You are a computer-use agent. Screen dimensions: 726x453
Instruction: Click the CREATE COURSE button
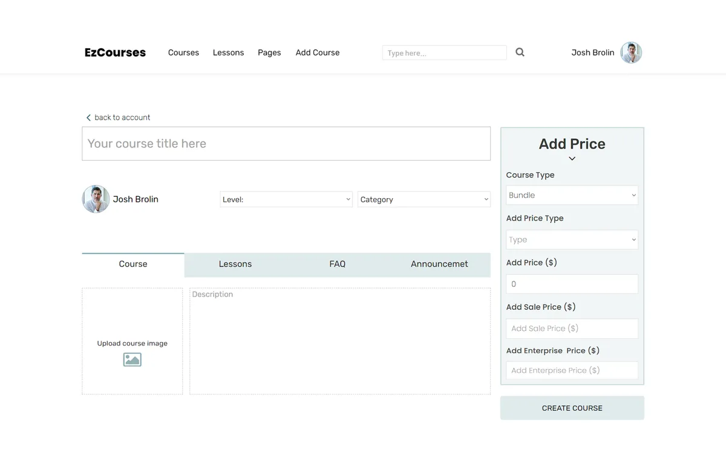pos(572,408)
